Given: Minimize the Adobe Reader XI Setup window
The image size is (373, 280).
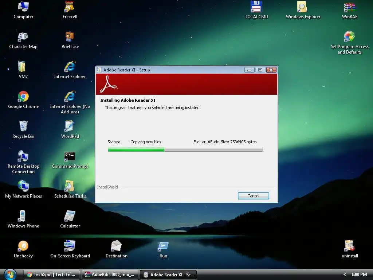Looking at the screenshot, I should [x=249, y=70].
